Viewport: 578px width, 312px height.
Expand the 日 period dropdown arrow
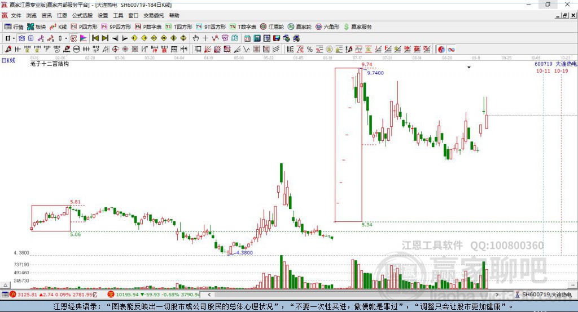(x=14, y=38)
